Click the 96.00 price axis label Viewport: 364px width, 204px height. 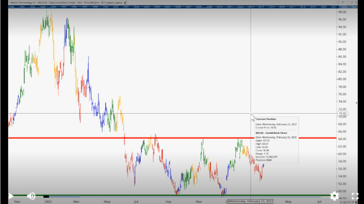[343, 19]
